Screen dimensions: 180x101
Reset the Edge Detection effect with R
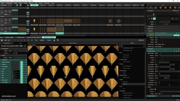pos(24,62)
